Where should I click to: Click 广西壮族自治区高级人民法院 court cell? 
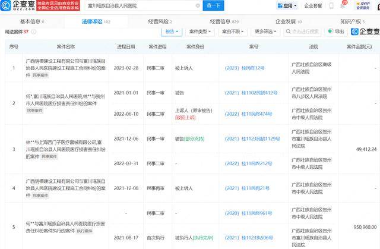pos(312,68)
